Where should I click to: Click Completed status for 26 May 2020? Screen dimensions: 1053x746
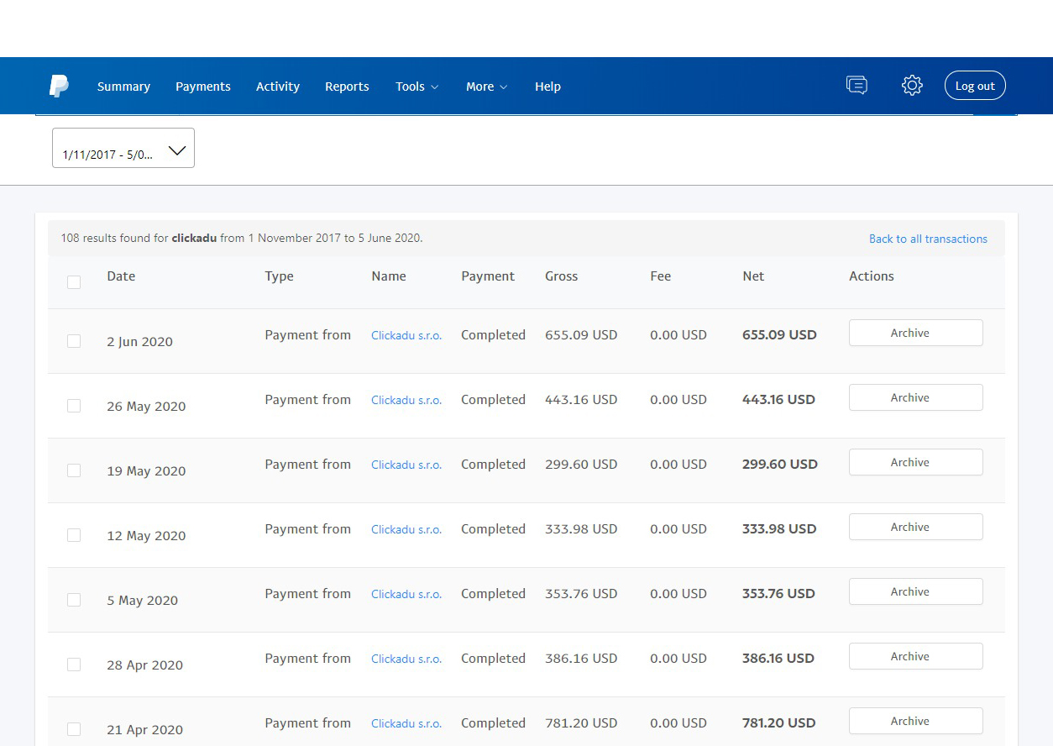coord(493,400)
